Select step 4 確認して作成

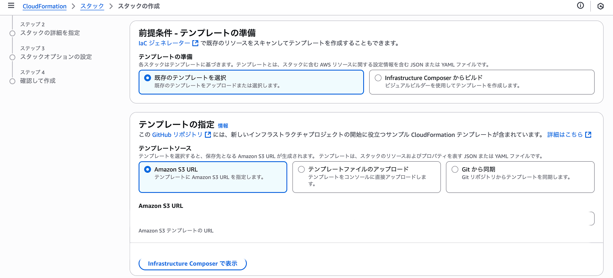click(x=38, y=81)
